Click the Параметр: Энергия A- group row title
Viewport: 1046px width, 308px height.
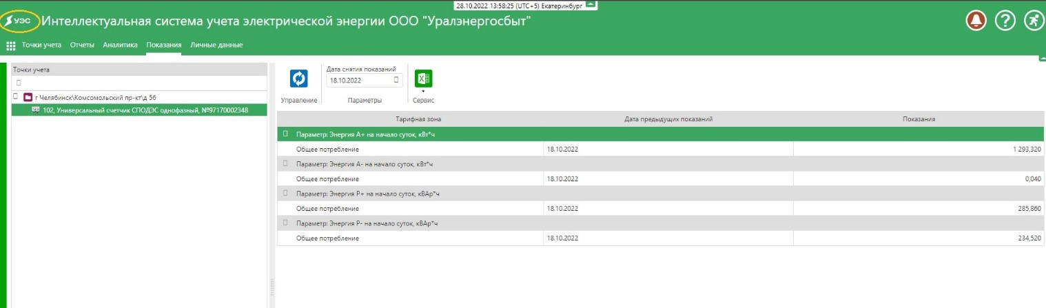click(364, 164)
